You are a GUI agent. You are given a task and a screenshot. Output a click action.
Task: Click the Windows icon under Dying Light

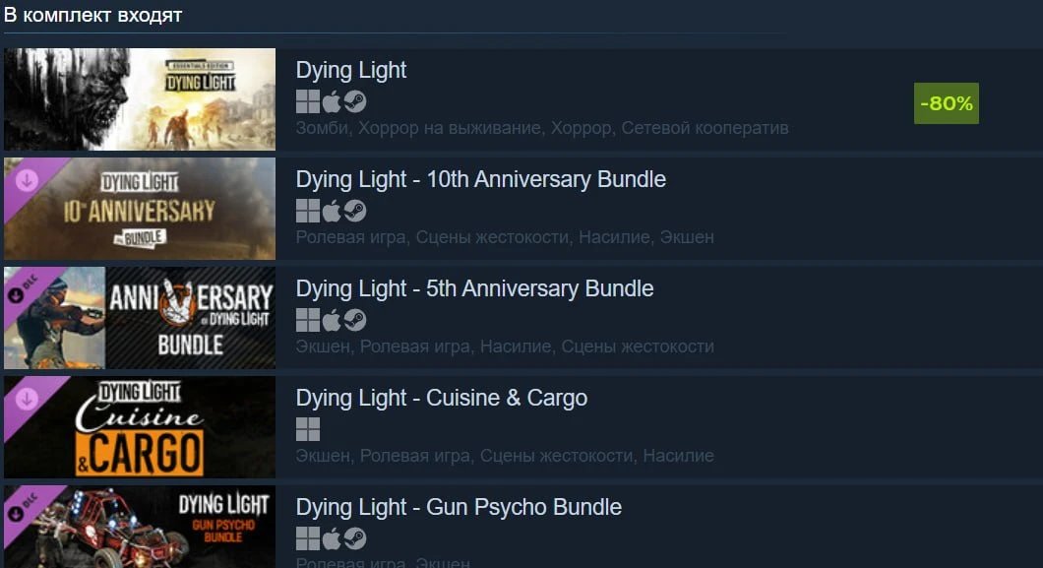pyautogui.click(x=307, y=101)
